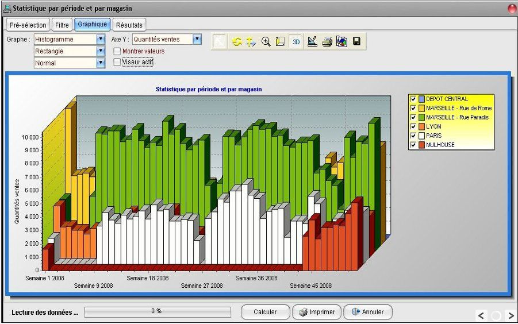Open the chart editor ruler icon
518x324 pixels.
312,42
